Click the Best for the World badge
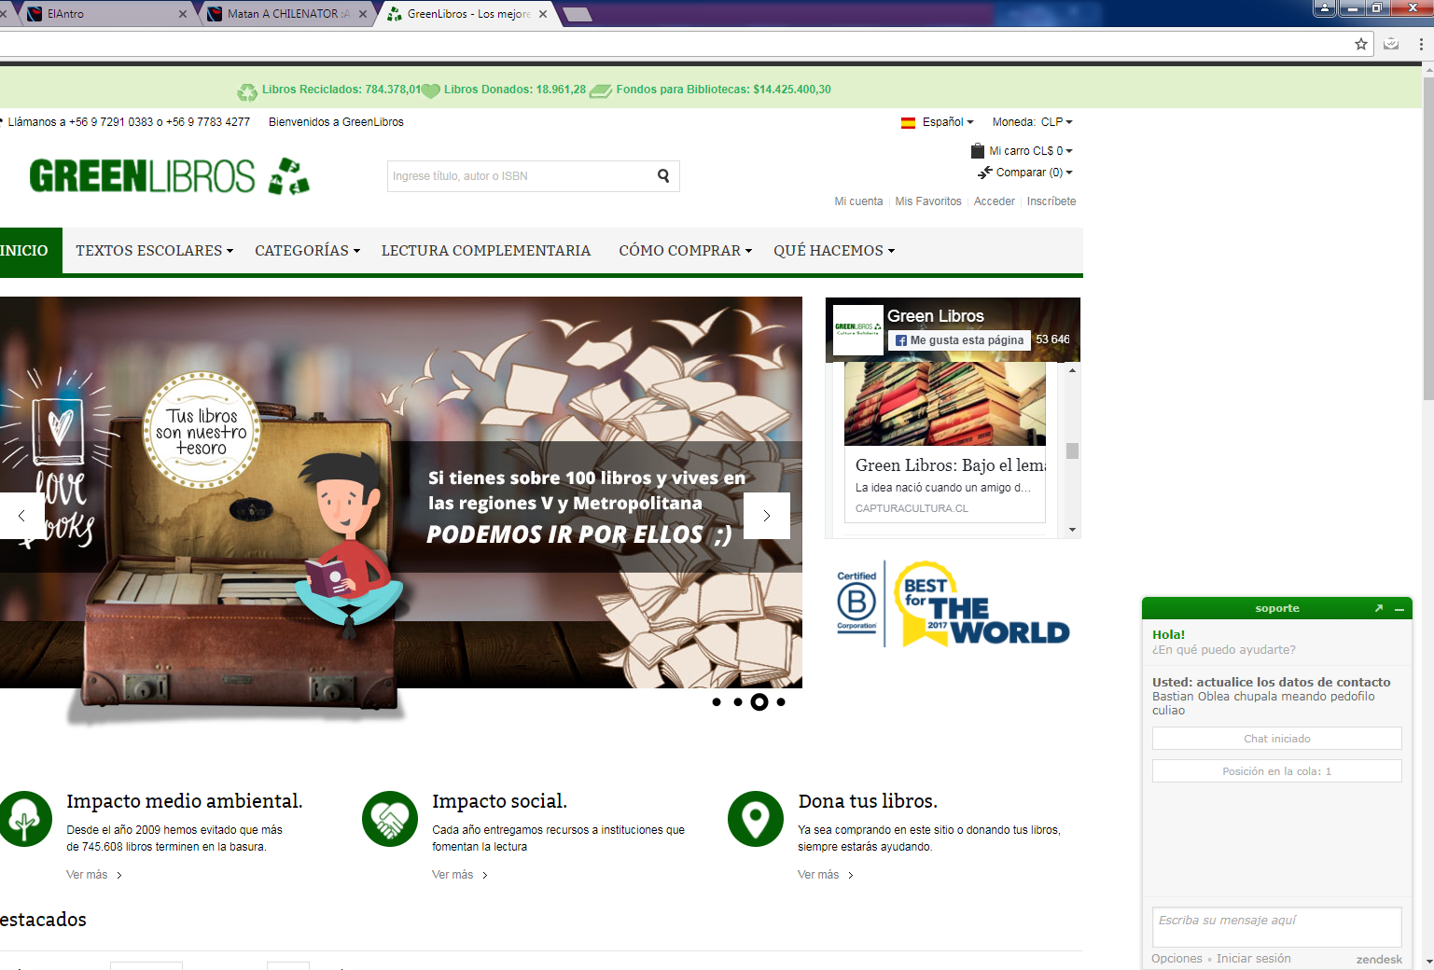Viewport: 1434px width, 970px height. [x=982, y=603]
